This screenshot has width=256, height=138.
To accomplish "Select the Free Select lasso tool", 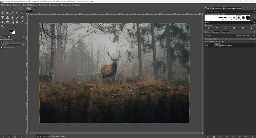I will tap(12, 13).
